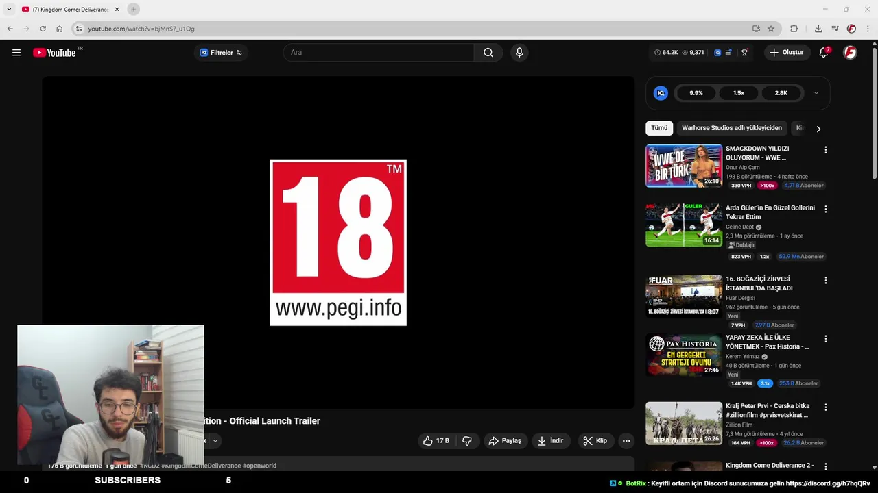Open options menu for SMACKDOWN YILDIZI video
Viewport: 878px width, 493px height.
(x=825, y=150)
